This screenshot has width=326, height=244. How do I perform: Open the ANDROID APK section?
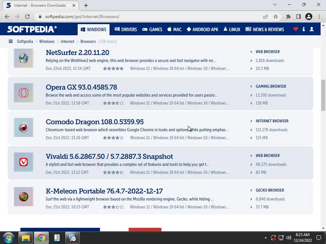pyautogui.click(x=202, y=30)
